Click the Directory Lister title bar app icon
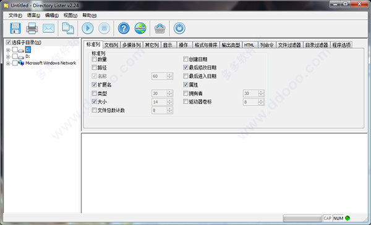The width and height of the screenshot is (371, 225). click(6, 5)
